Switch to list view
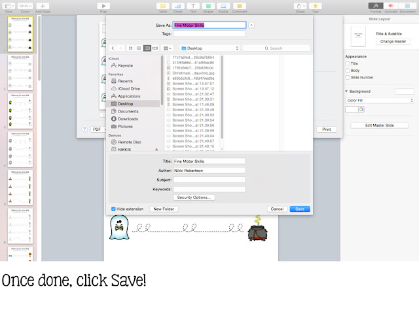The image size is (419, 314). tap(139, 48)
